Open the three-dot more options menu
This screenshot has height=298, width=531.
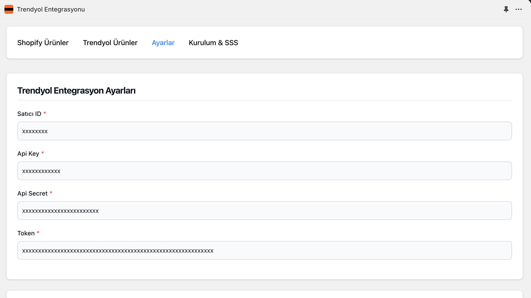[519, 9]
